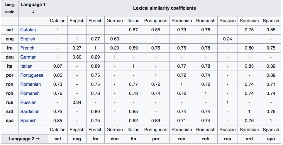Image resolution: width=283 pixels, height=145 pixels.
Task: Follow the French language link
Action: (x=27, y=48)
